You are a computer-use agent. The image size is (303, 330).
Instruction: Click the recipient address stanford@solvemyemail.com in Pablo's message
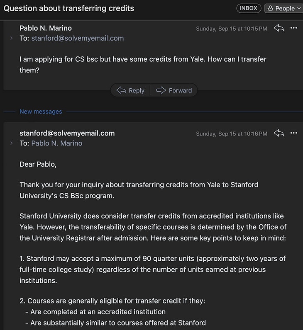pyautogui.click(x=77, y=38)
